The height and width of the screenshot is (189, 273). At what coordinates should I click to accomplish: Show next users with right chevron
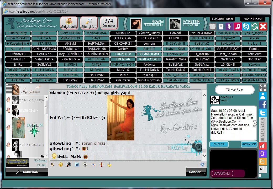coord(206,24)
